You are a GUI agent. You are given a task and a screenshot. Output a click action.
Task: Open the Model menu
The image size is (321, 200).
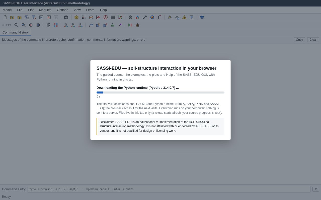7,10
